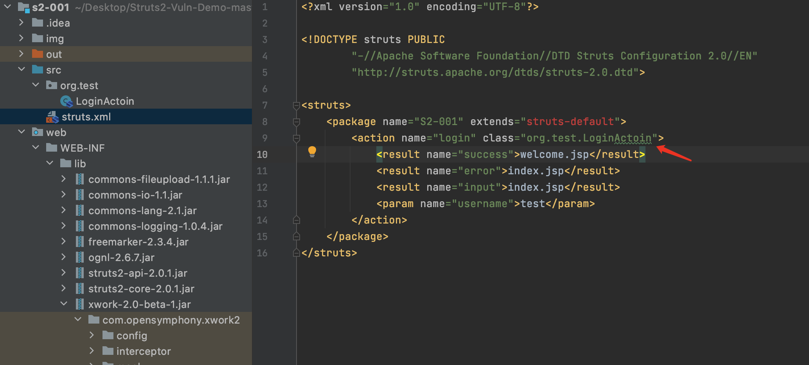Expand commons-io-1.1.jar arrow

coord(64,194)
